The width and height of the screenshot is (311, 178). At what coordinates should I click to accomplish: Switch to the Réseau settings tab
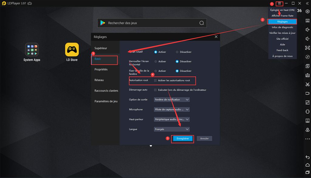tap(99, 80)
